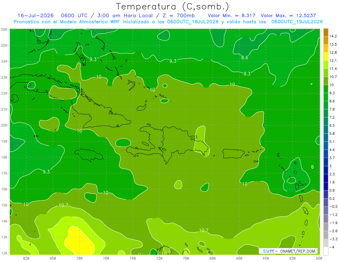Image resolution: width=339 pixels, height=262 pixels.
Task: Click the 'Temperatura (C,somb.)' chart title
Action: [x=172, y=7]
